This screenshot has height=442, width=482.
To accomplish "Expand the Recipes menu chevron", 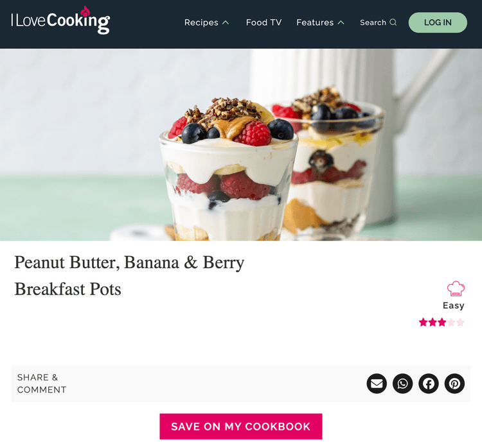I will point(226,22).
